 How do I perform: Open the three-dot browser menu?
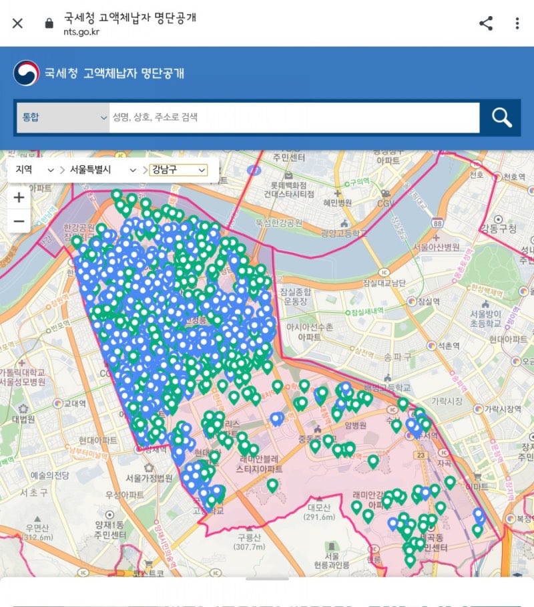point(517,23)
